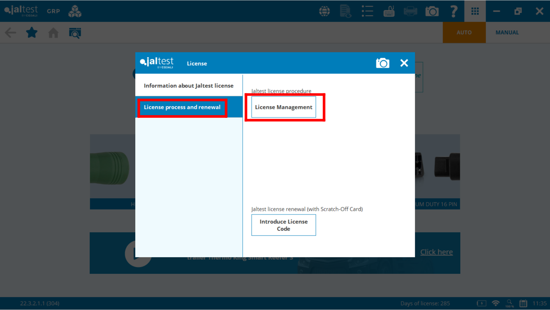550x310 pixels.
Task: Go to the home screen icon
Action: 53,33
